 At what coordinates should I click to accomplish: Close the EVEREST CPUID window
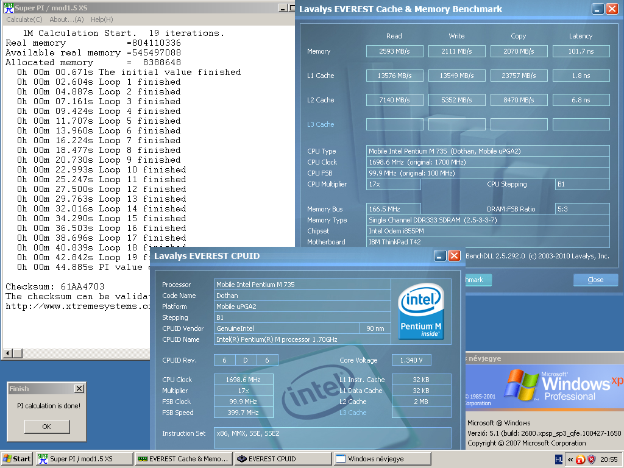tap(454, 255)
